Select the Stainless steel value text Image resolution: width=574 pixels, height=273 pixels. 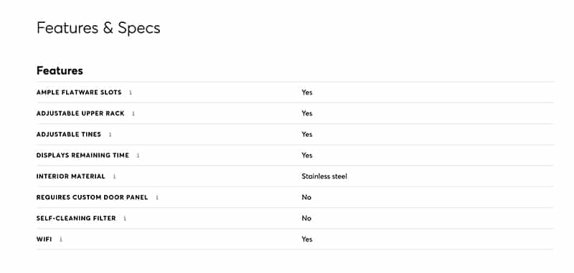(x=324, y=176)
